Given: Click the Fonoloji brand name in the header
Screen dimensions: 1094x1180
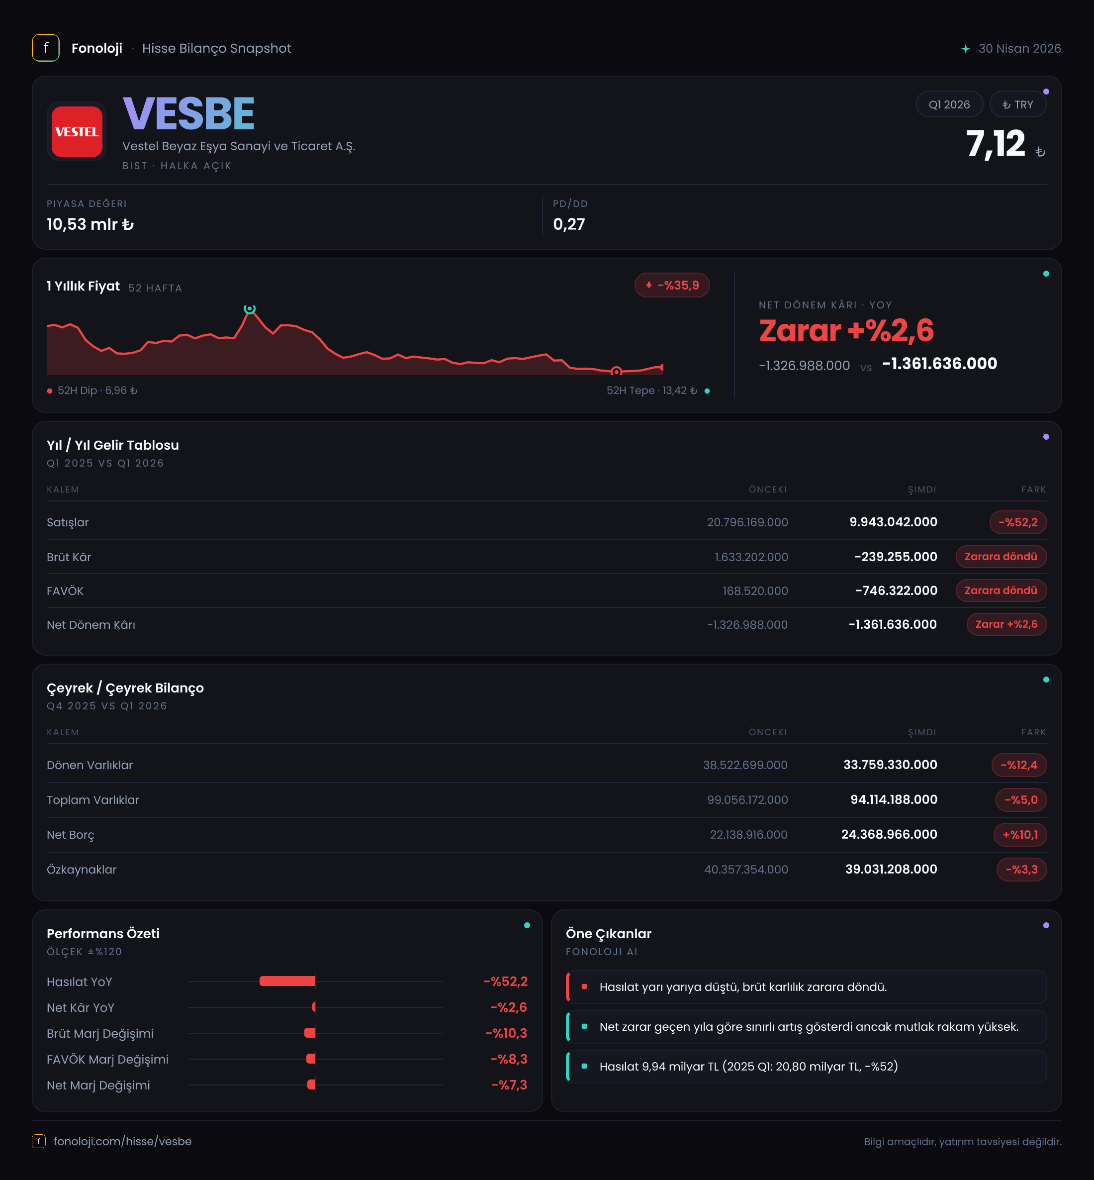Looking at the screenshot, I should coord(97,49).
